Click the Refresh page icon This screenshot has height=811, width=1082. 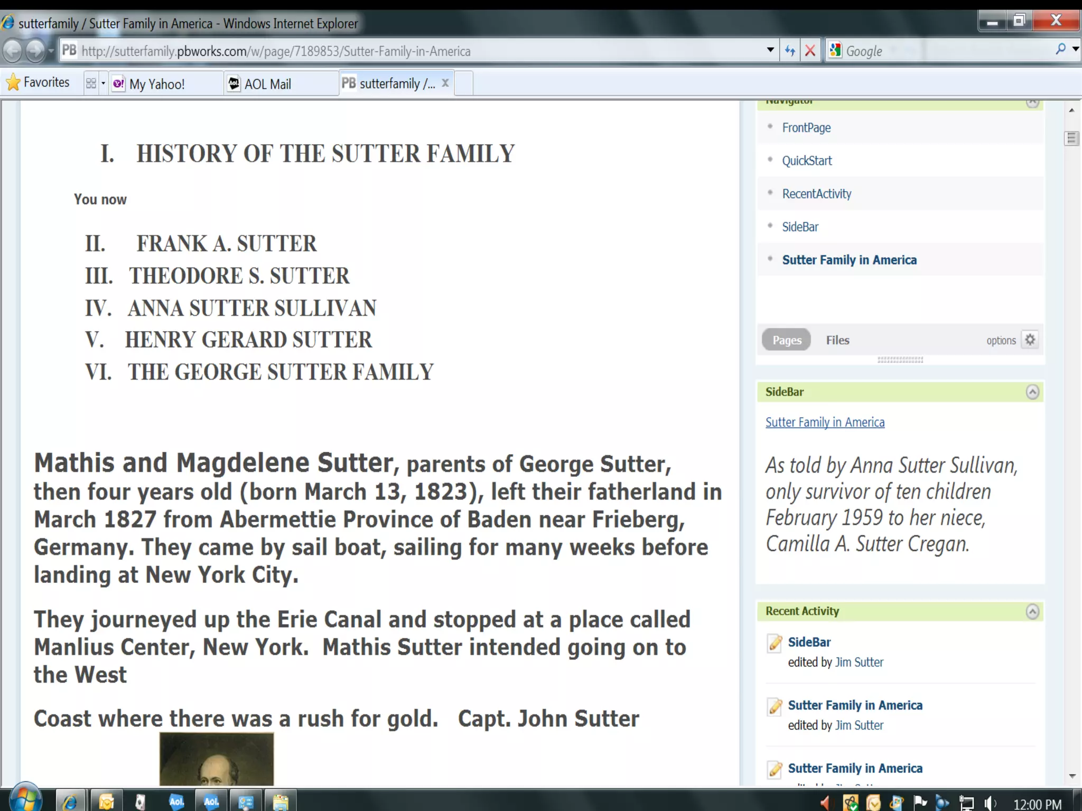coord(790,51)
